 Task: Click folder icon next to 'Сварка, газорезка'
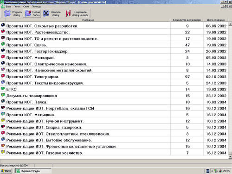[x=3, y=127]
